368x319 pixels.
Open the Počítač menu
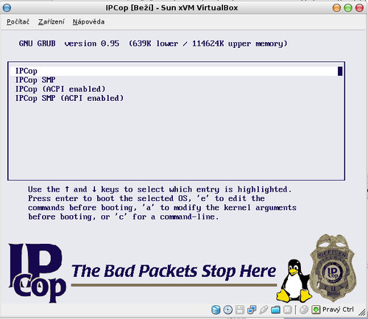click(x=18, y=22)
